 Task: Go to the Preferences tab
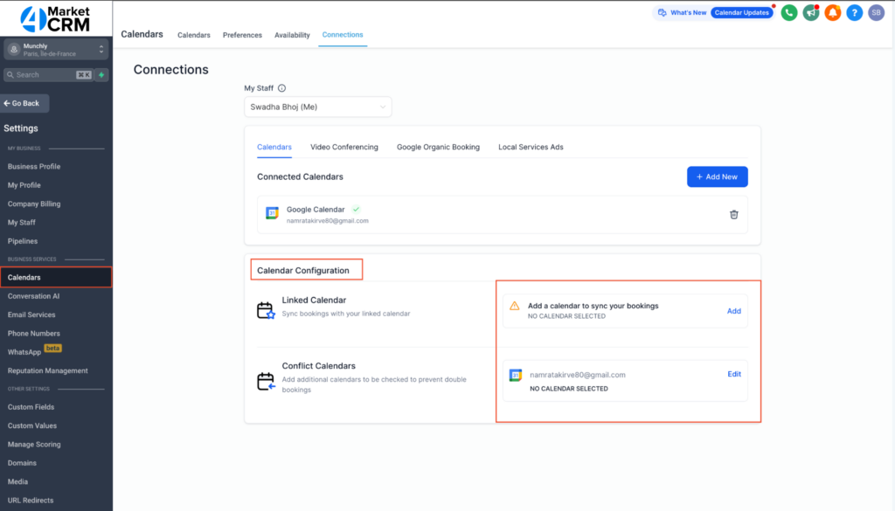[x=242, y=35]
